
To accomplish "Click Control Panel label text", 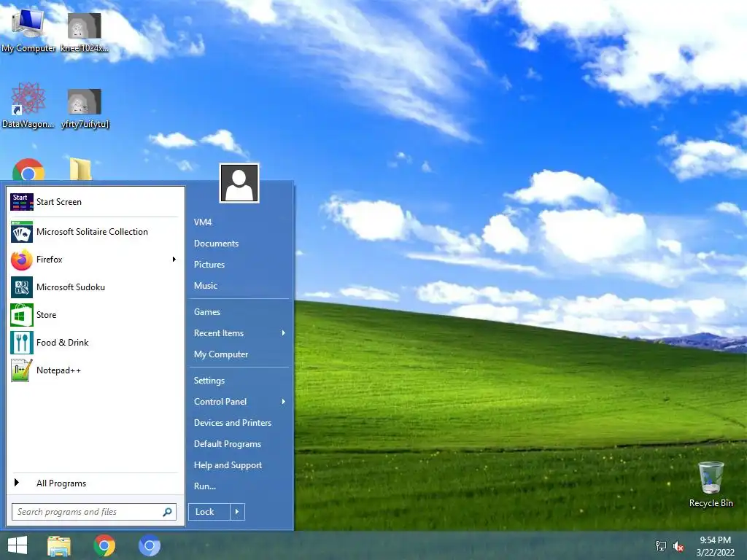I will [x=220, y=402].
